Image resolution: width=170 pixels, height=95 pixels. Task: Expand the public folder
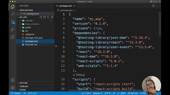(x=20, y=27)
